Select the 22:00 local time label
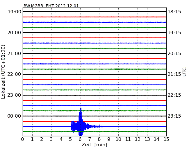This screenshot has width=189, height=151. (x=14, y=74)
